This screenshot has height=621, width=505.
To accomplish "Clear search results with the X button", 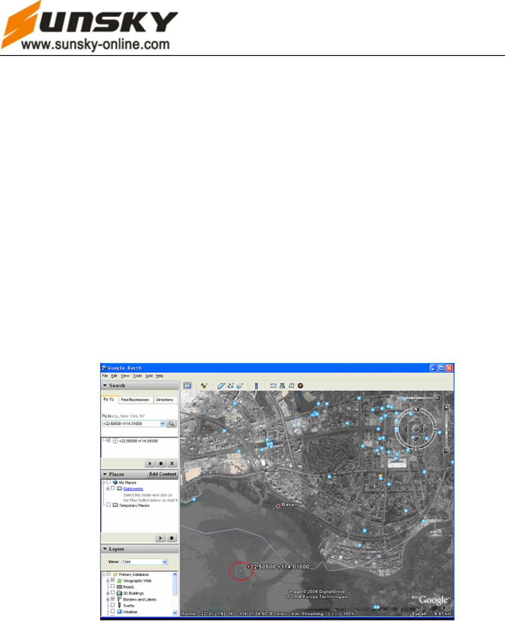I will coord(172,464).
